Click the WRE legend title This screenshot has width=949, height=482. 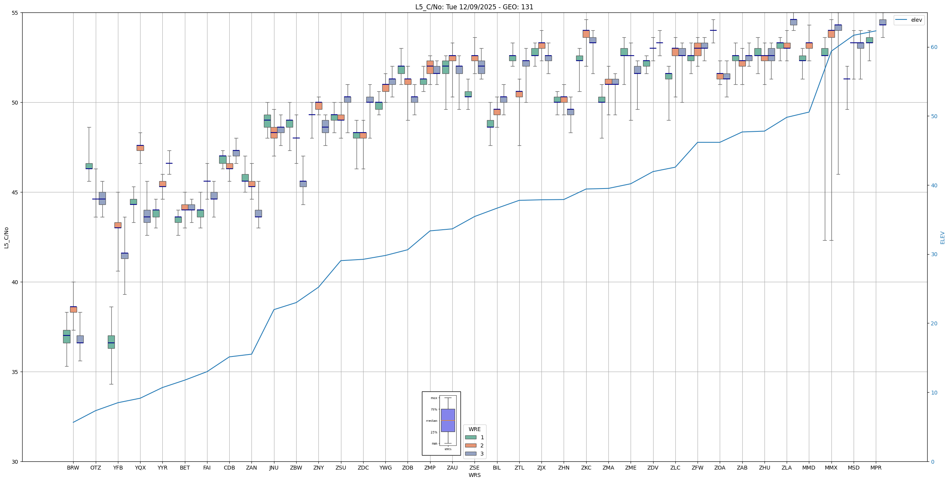[474, 429]
